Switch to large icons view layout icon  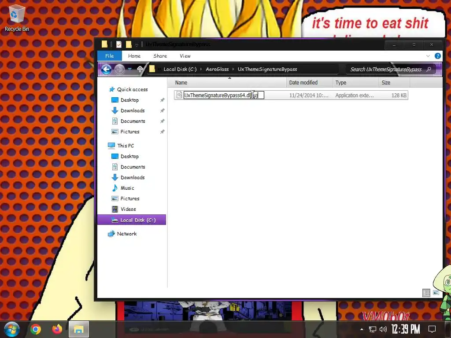pos(436,293)
